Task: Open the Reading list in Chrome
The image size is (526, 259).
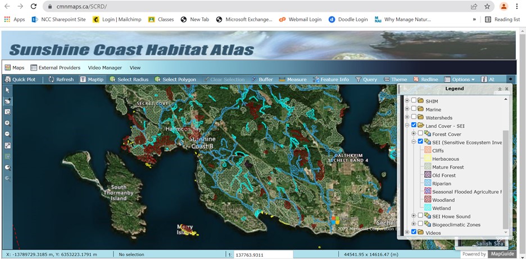Action: pyautogui.click(x=502, y=20)
